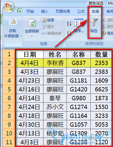Viewport: 113px width, 147px height.
Task: Select cell 杨梦茹
Action: pos(55,133)
